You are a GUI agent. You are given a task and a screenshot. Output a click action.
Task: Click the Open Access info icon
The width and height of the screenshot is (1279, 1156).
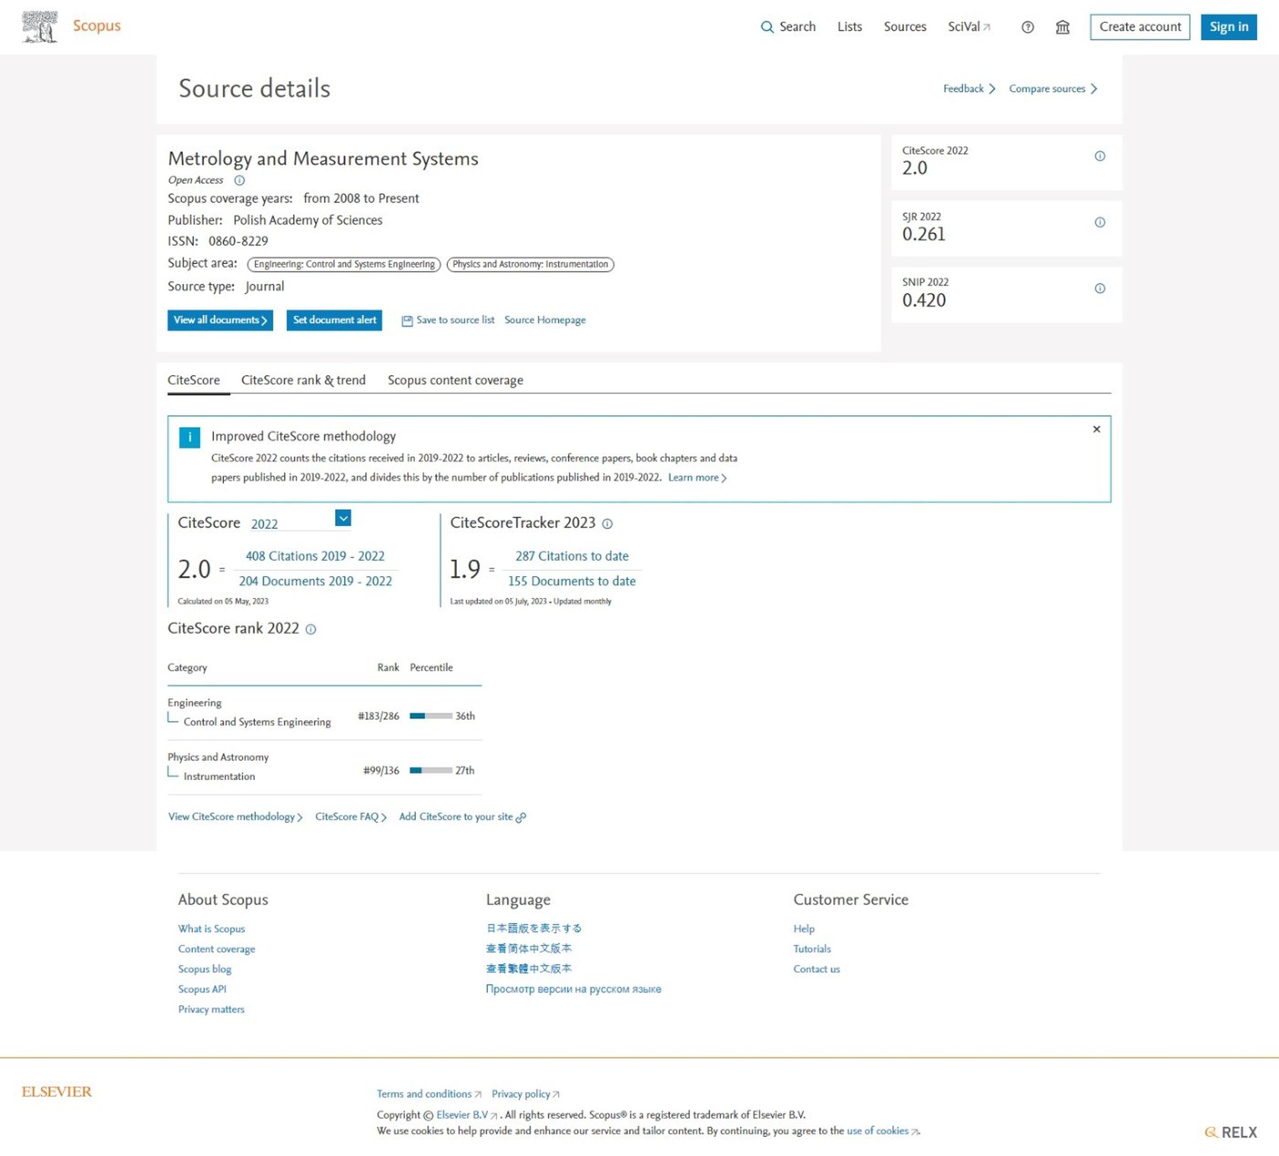coord(239,180)
